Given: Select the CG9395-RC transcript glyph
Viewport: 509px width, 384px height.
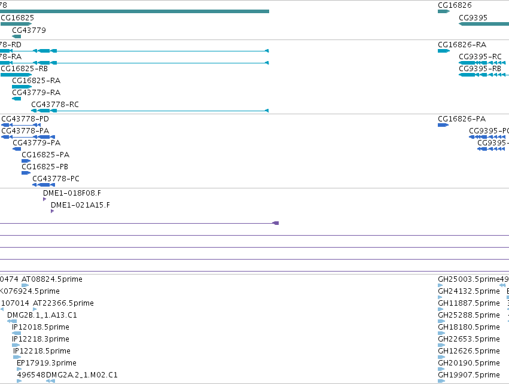Looking at the screenshot, I should click(482, 63).
